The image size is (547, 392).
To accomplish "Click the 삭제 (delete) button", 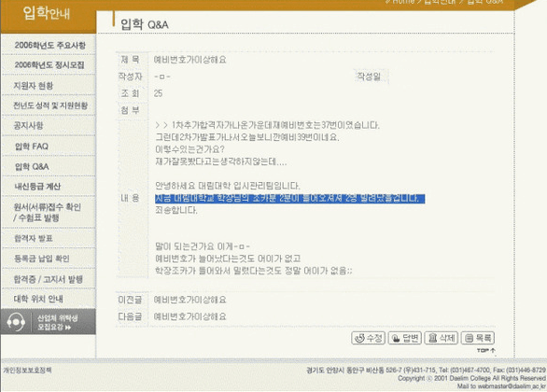I will click(442, 338).
